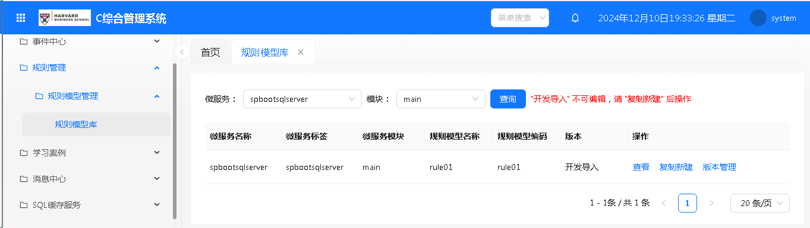Select 规则管理 in the sidebar
This screenshot has width=810, height=228.
(49, 68)
